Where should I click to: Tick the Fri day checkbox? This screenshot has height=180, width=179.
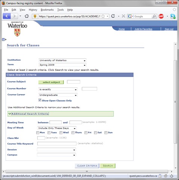86,133
